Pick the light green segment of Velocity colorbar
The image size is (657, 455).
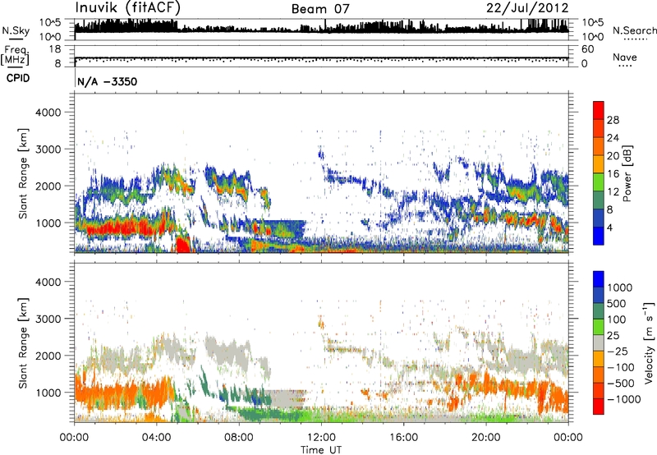[x=599, y=326]
